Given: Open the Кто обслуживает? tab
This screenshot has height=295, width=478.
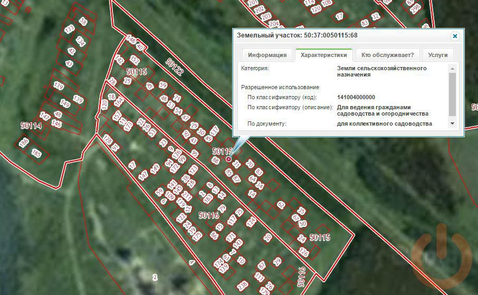Looking at the screenshot, I should click(387, 55).
